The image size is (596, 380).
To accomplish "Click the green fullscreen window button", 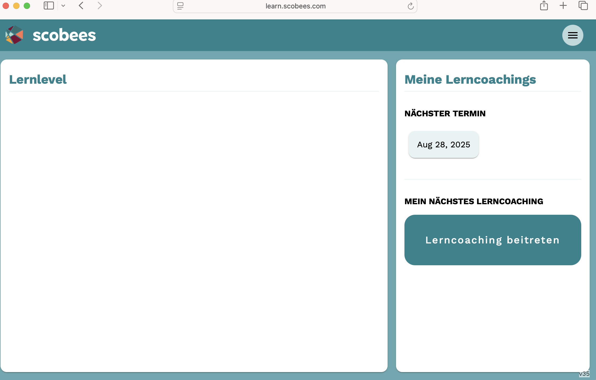I will (27, 6).
